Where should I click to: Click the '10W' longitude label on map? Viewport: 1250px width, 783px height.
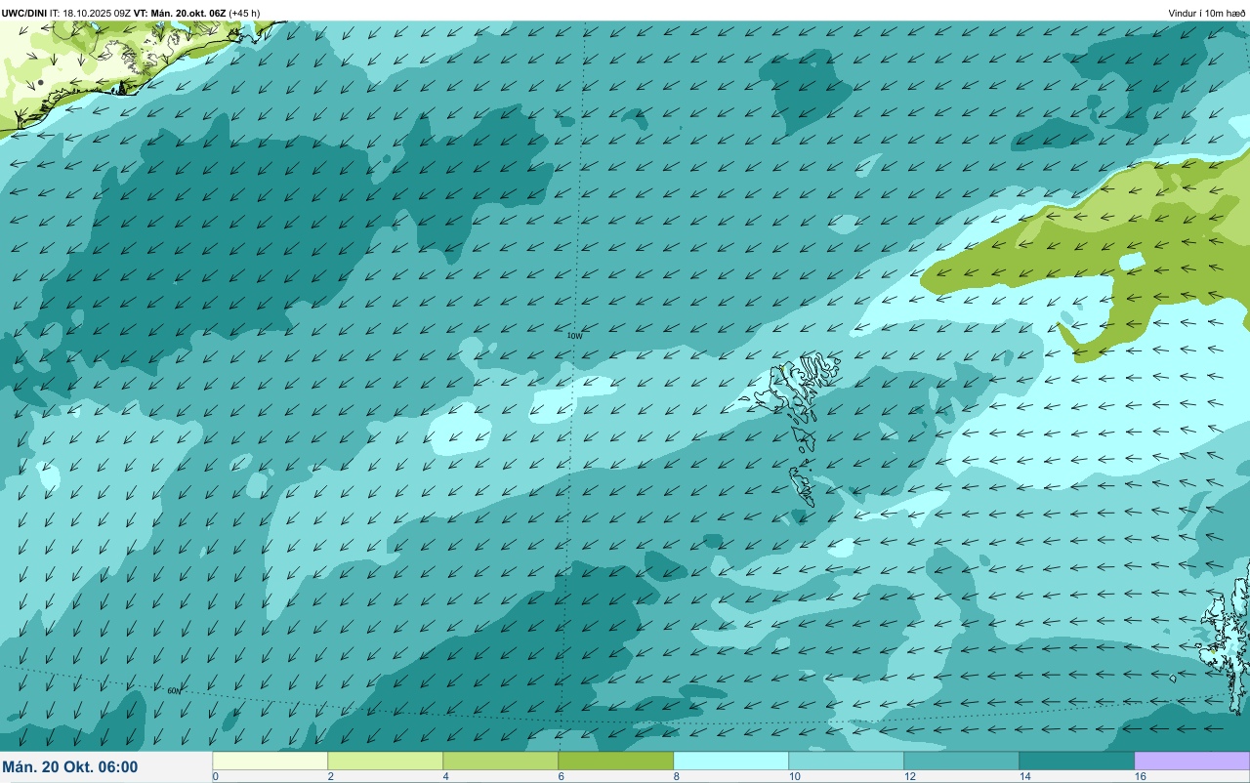click(575, 335)
